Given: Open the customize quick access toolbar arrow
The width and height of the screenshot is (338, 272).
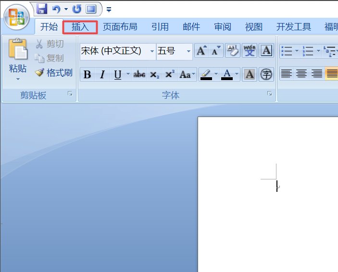Looking at the screenshot, I should [109, 10].
